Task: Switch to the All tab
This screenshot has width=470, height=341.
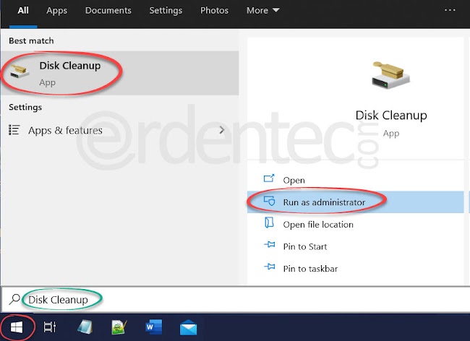Action: pos(23,11)
